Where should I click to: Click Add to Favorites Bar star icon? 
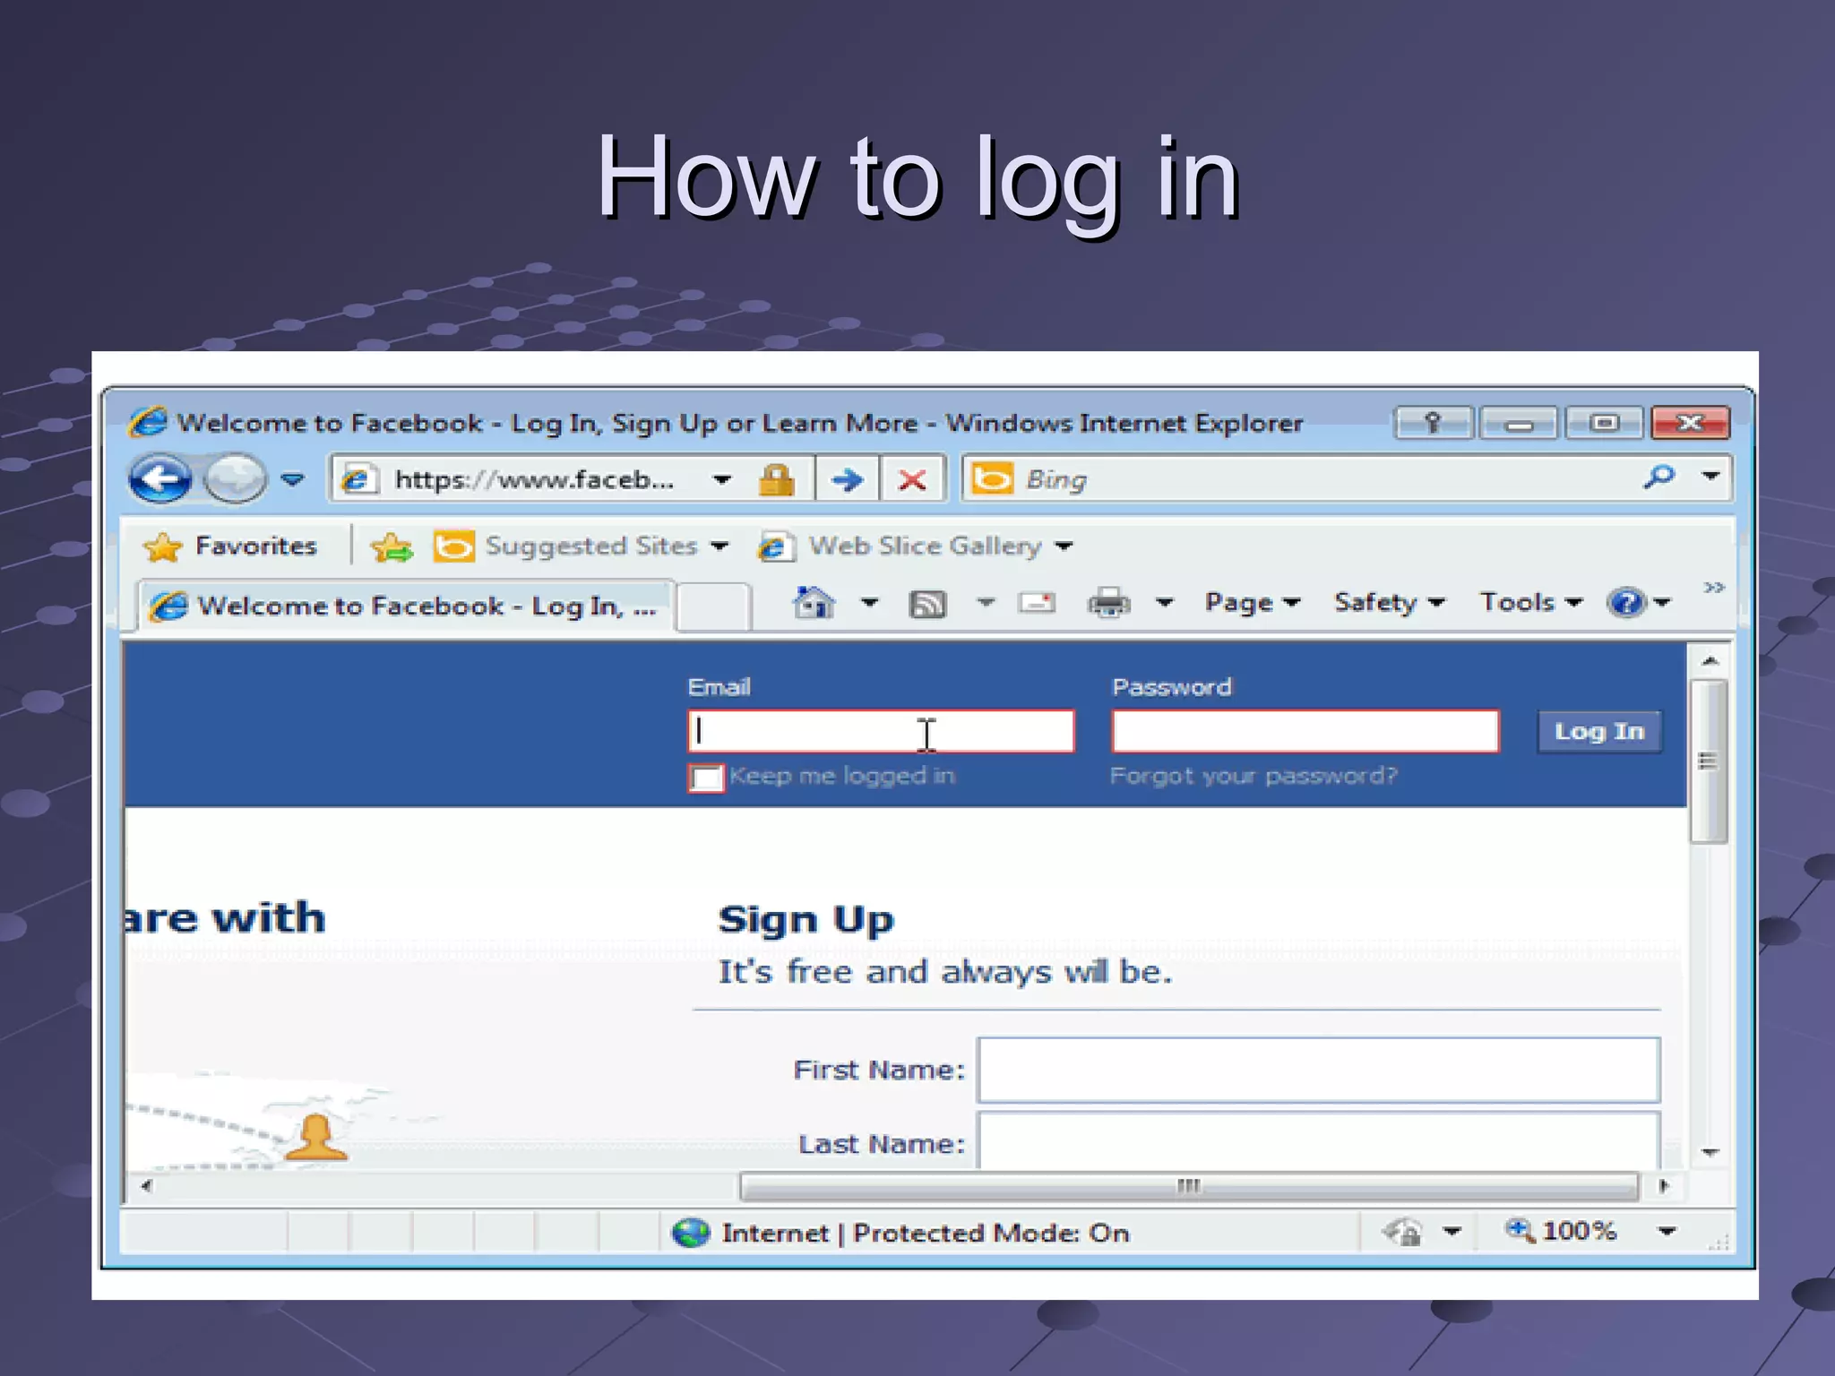pos(392,546)
